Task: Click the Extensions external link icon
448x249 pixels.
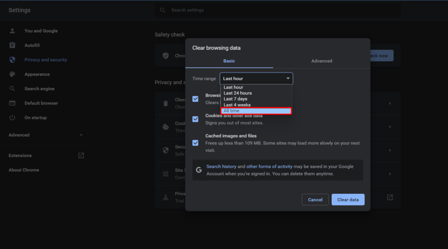Action: [81, 155]
